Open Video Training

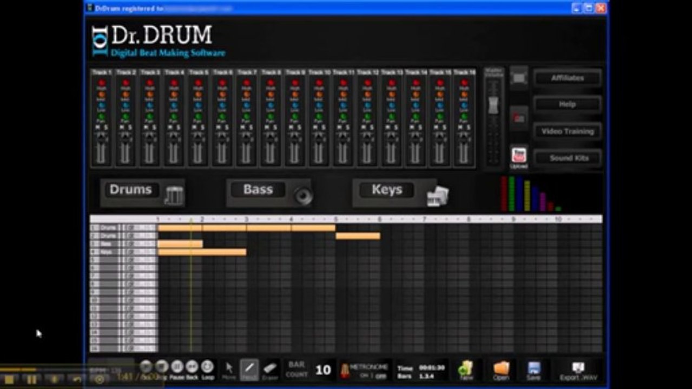pyautogui.click(x=567, y=131)
